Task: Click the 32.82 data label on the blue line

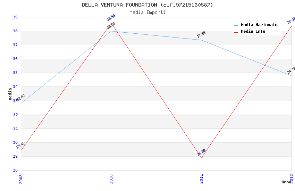Action: tap(21, 98)
